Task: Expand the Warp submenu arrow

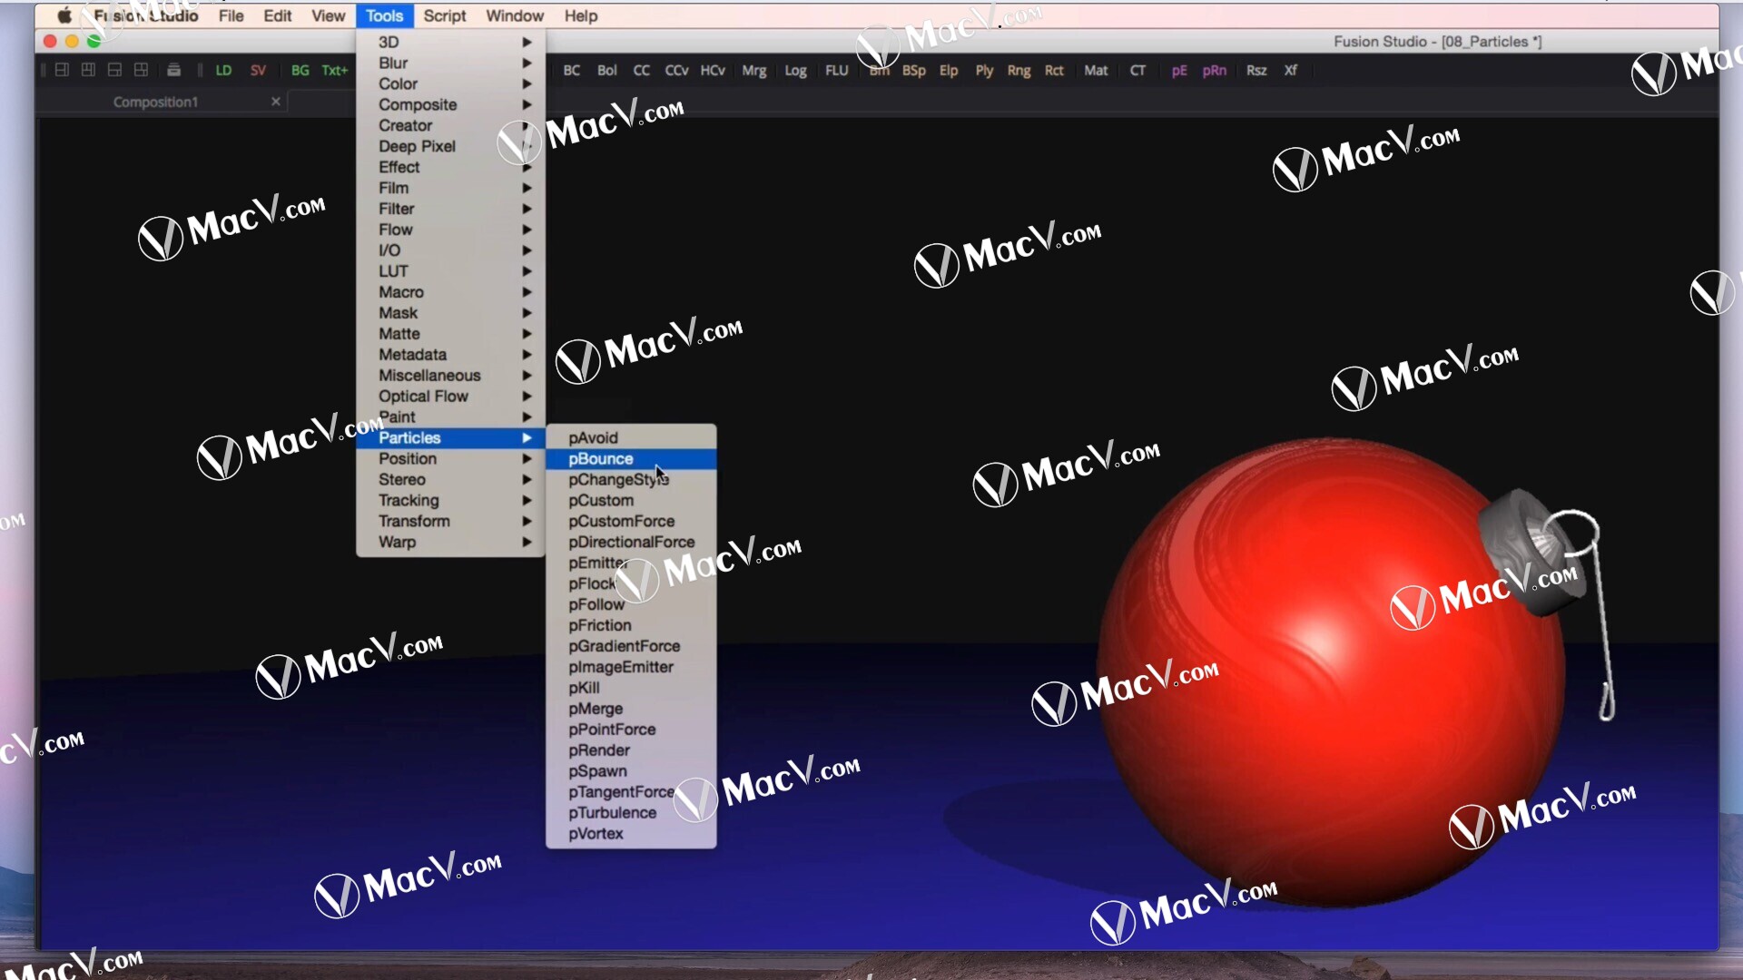Action: coord(527,542)
